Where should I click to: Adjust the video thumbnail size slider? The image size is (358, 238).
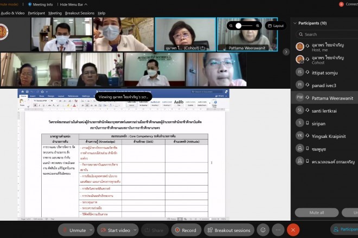(244, 26)
